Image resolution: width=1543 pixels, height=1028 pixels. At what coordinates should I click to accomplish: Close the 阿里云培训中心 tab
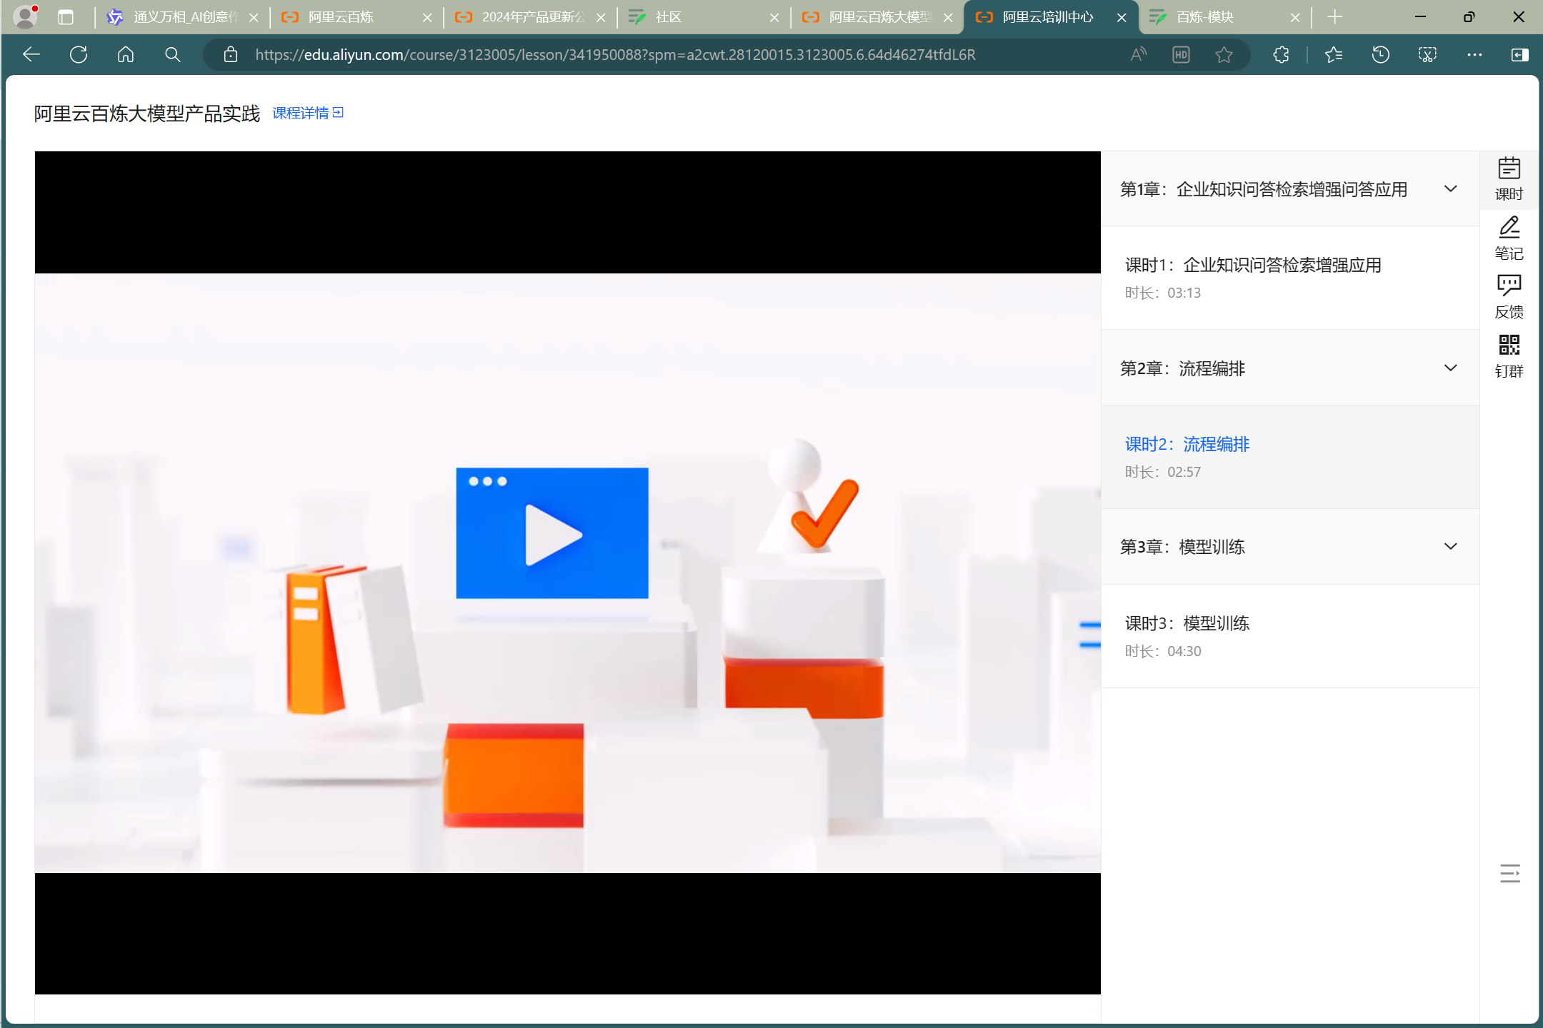click(x=1122, y=17)
